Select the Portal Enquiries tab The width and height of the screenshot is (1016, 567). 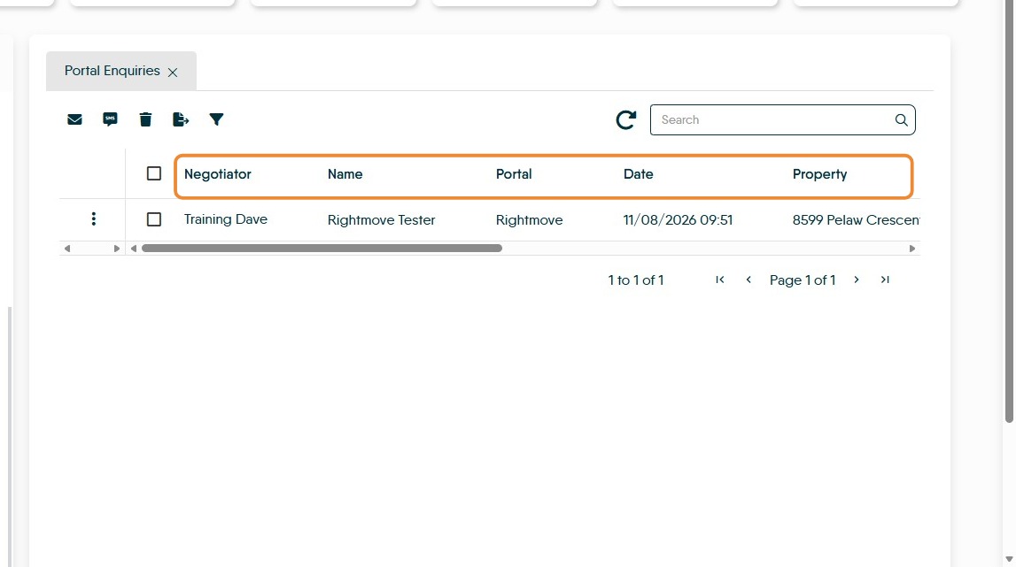[112, 71]
